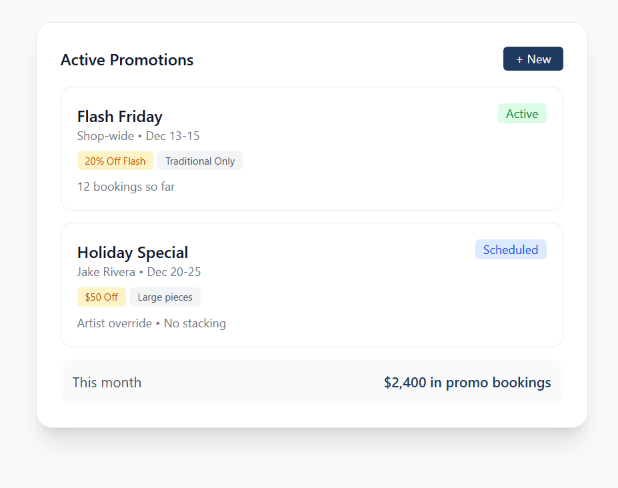Screen dimensions: 618x488
Task: Select the Large pieces tag
Action: tap(165, 297)
